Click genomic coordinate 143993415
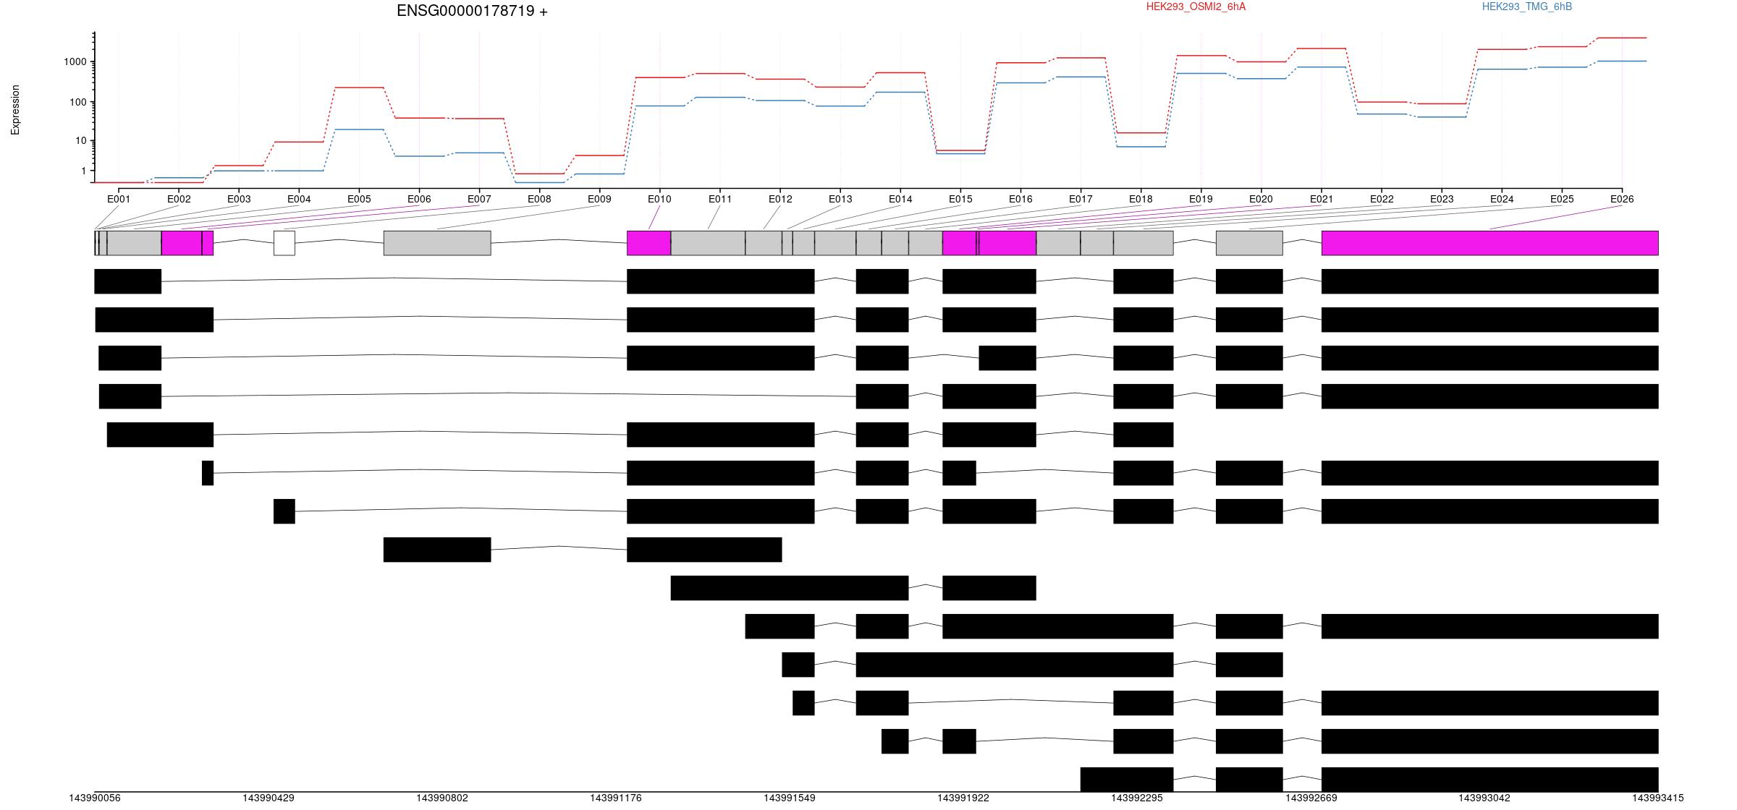The image size is (1737, 810). [x=1658, y=798]
